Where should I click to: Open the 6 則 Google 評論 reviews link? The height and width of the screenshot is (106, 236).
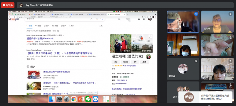tap(129, 66)
